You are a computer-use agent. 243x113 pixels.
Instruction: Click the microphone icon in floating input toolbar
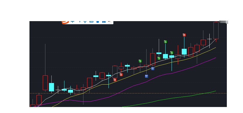[x=85, y=22]
